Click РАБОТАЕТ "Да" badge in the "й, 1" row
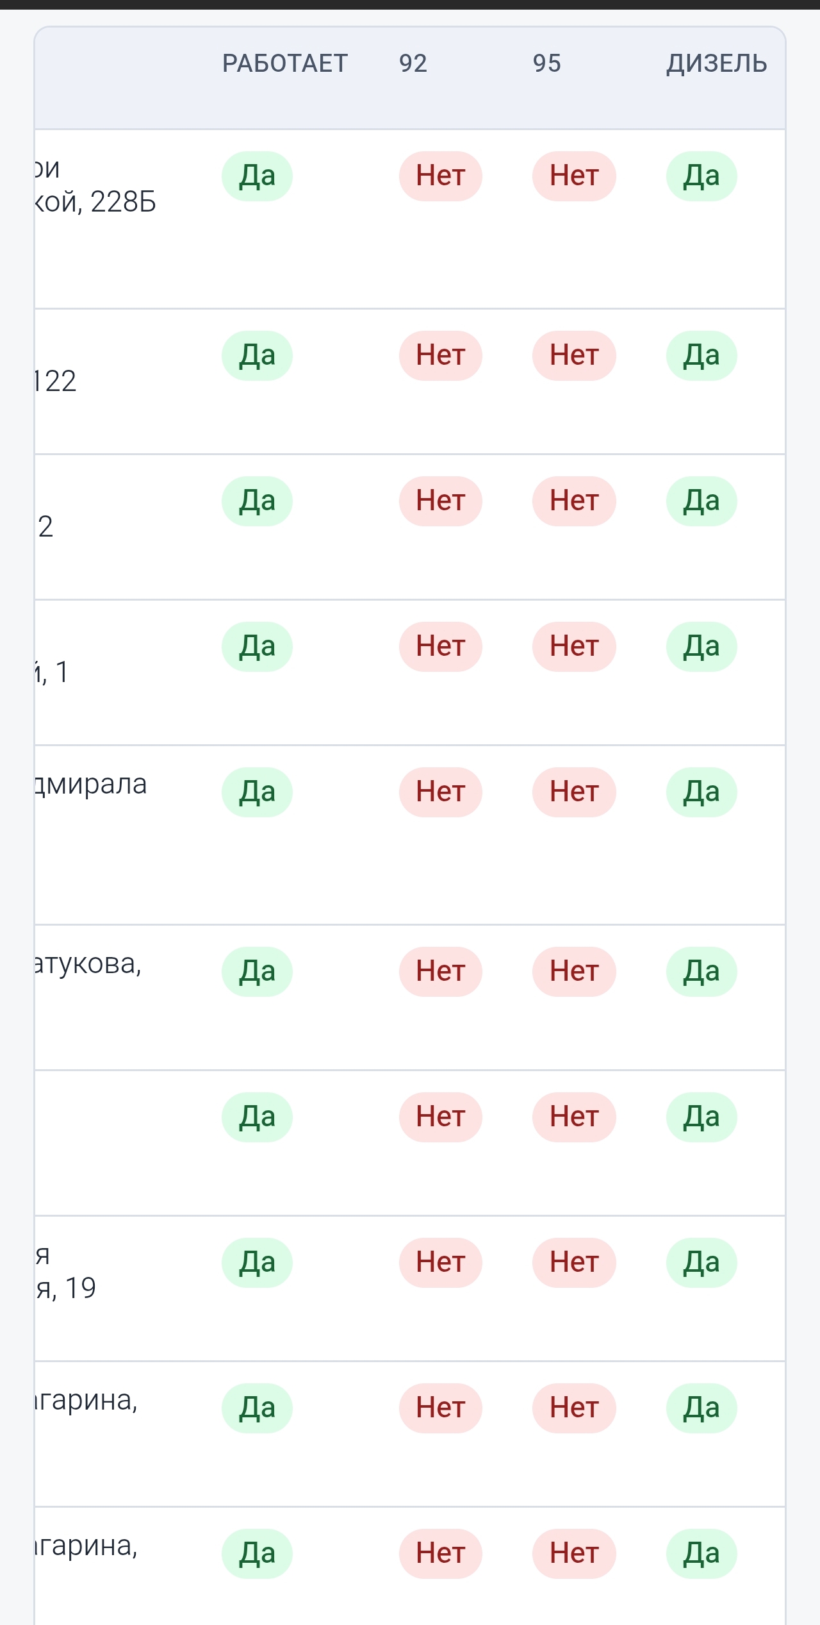820x1625 pixels. click(x=257, y=646)
